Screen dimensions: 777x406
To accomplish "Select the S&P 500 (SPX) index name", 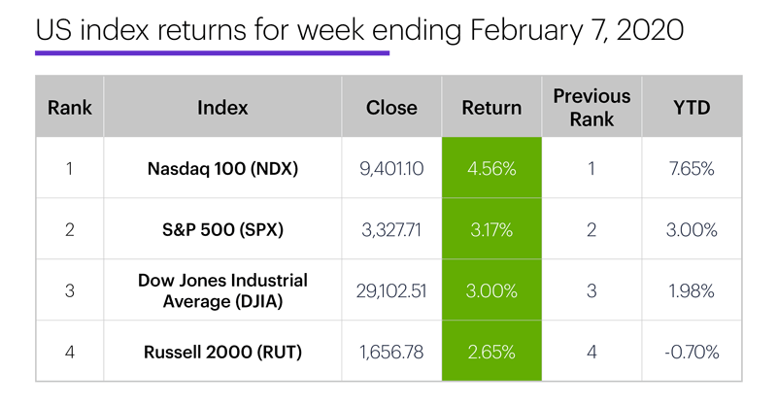I will [222, 230].
